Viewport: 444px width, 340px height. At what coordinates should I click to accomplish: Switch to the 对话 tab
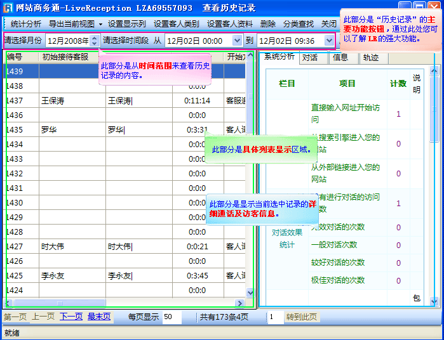[310, 57]
